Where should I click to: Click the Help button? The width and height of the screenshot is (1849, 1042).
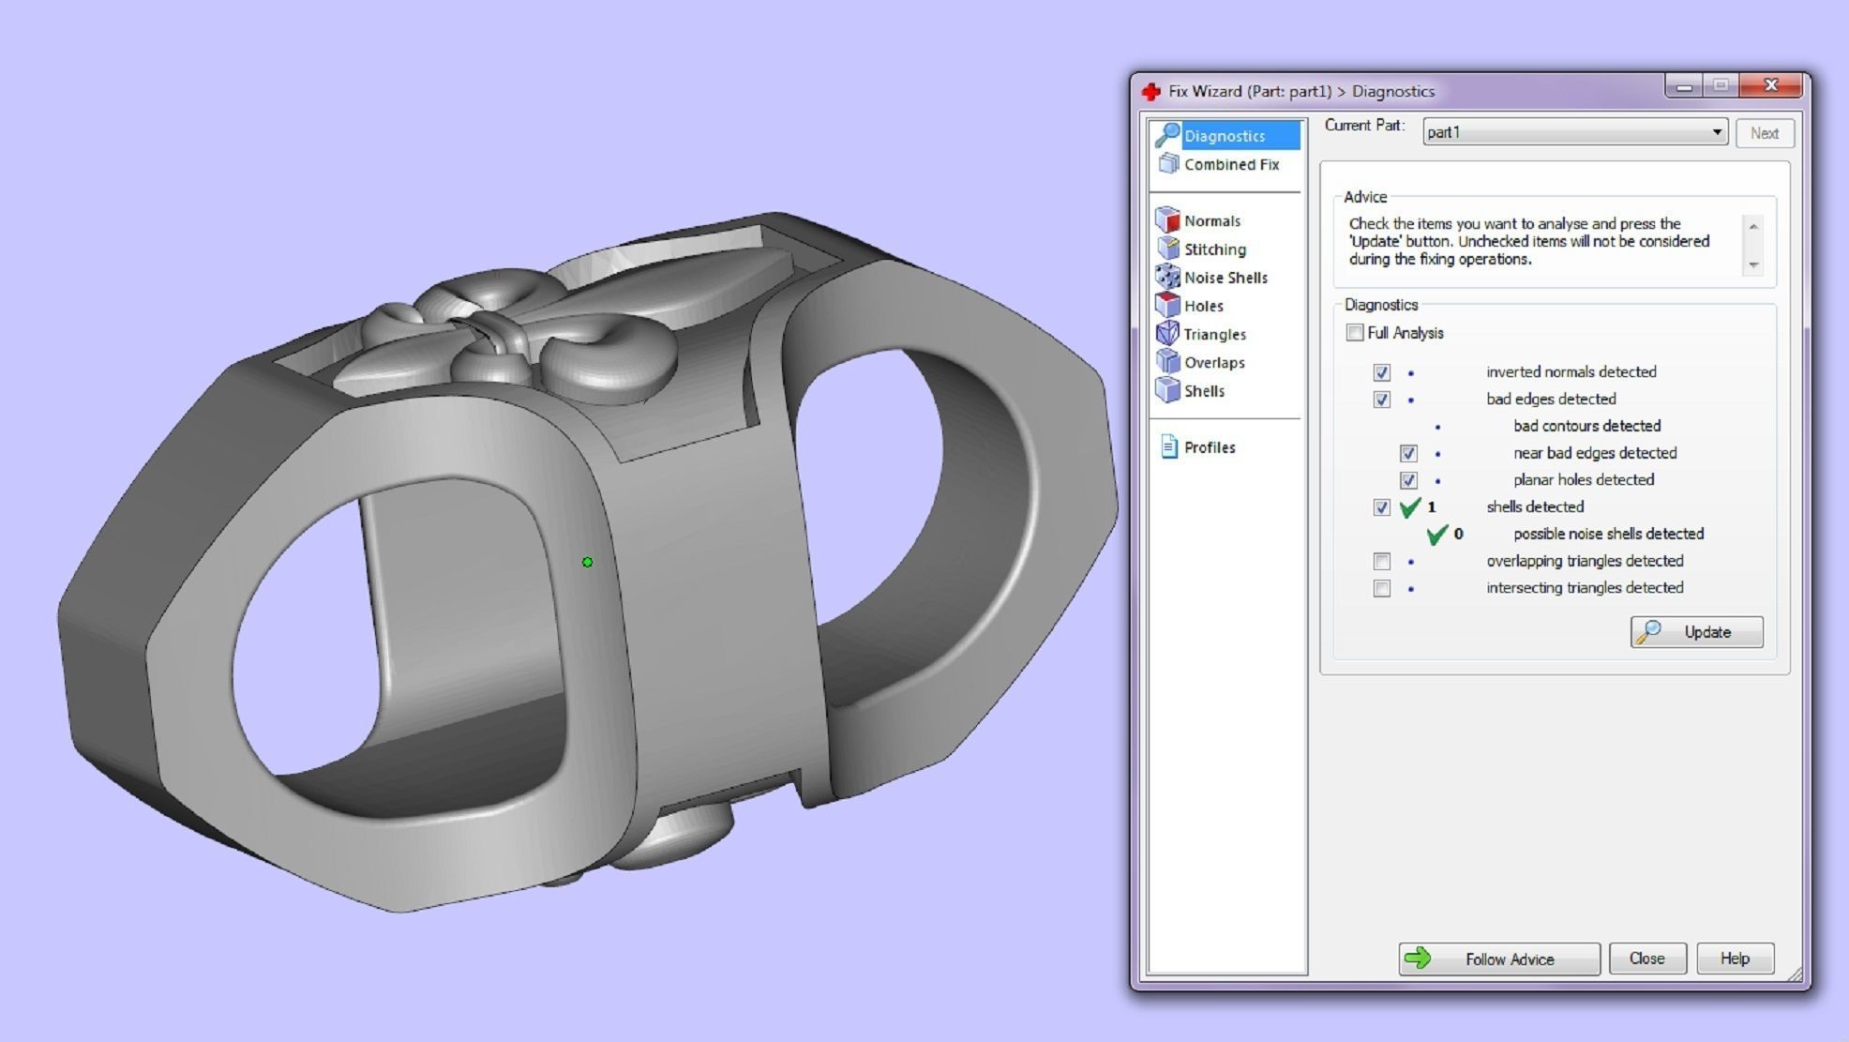1734,959
